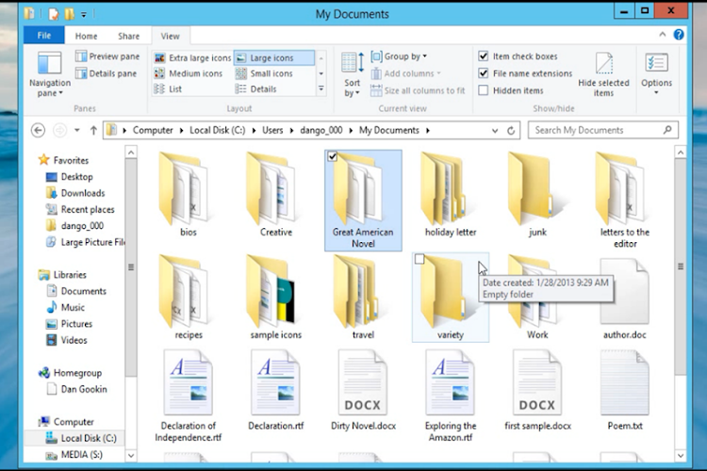Viewport: 707px width, 471px height.
Task: Expand the layout gallery more arrow
Action: 321,89
